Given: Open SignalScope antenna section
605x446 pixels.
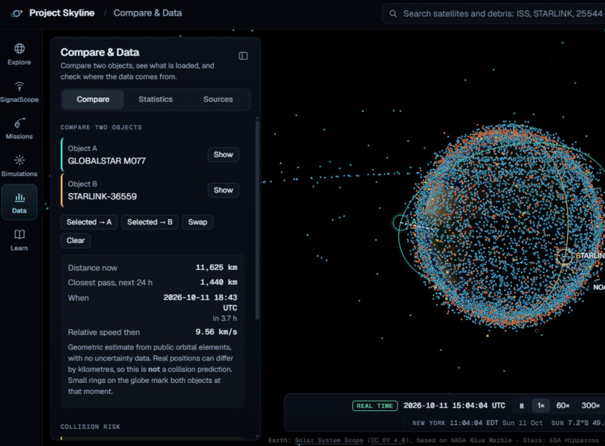Looking at the screenshot, I should (19, 92).
